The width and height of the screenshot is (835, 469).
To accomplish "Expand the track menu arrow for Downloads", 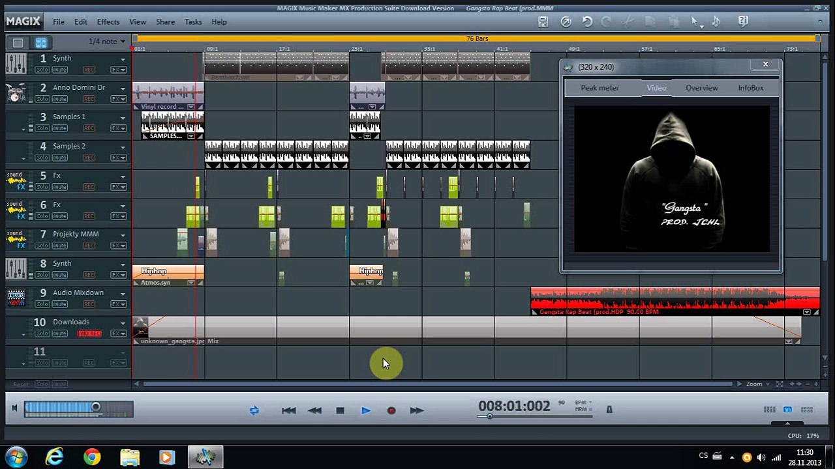I will point(123,323).
